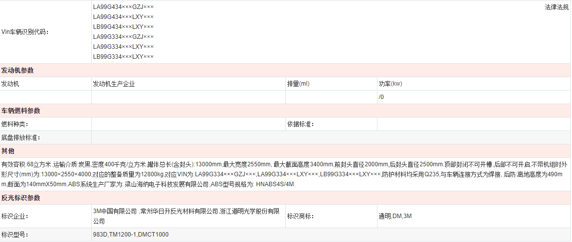Click the 燃料种类 label
572x242 pixels.
click(15, 124)
